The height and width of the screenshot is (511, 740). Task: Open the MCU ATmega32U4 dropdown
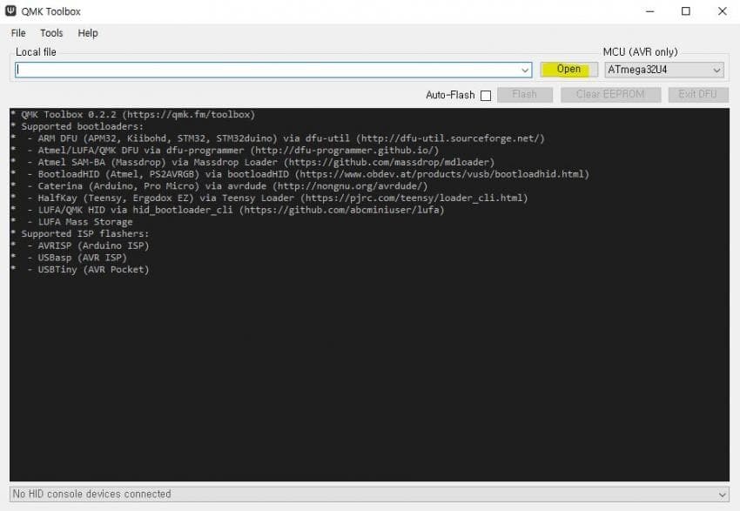point(664,70)
